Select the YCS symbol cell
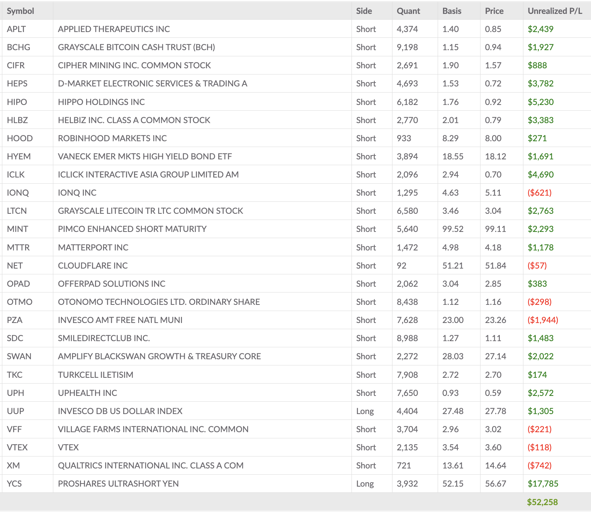The image size is (591, 514). pyautogui.click(x=14, y=484)
